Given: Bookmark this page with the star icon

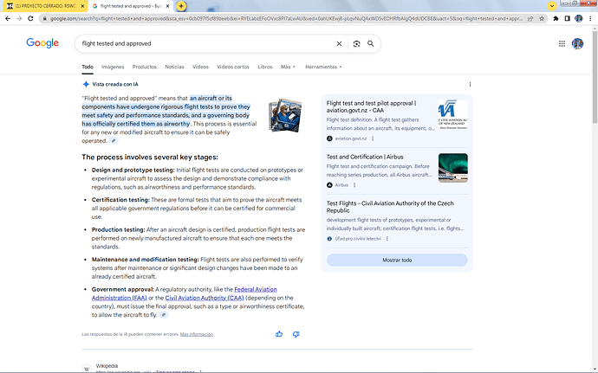Looking at the screenshot, I should (x=542, y=18).
